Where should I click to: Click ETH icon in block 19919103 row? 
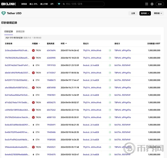coord(33,65)
